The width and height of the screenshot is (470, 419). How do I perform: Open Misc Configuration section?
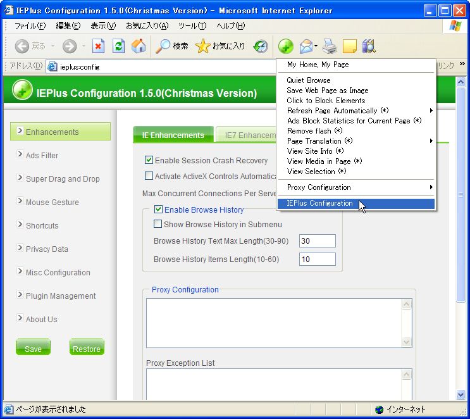coord(58,272)
